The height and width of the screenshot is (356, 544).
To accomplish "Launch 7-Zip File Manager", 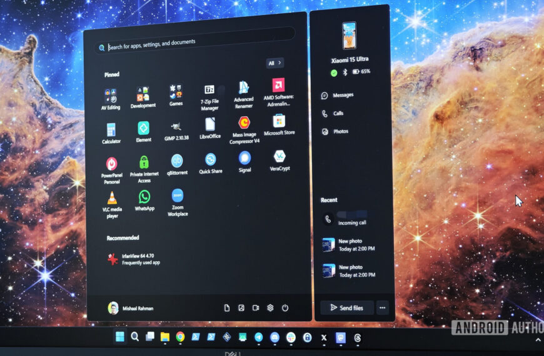I will (x=209, y=97).
